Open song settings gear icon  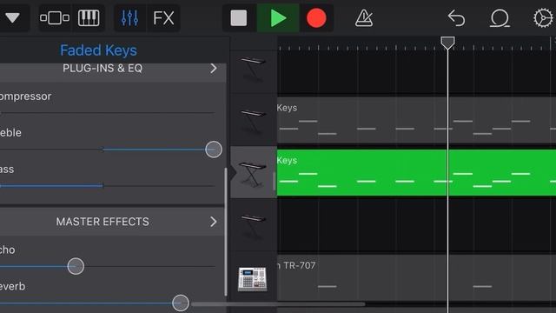543,17
